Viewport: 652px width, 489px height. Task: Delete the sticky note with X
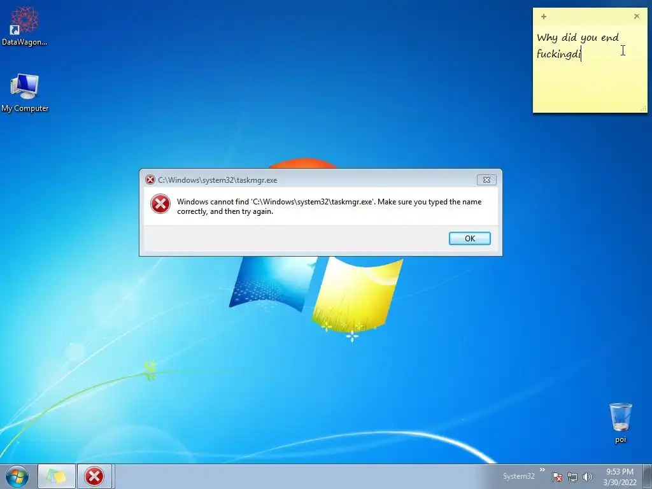pos(637,16)
